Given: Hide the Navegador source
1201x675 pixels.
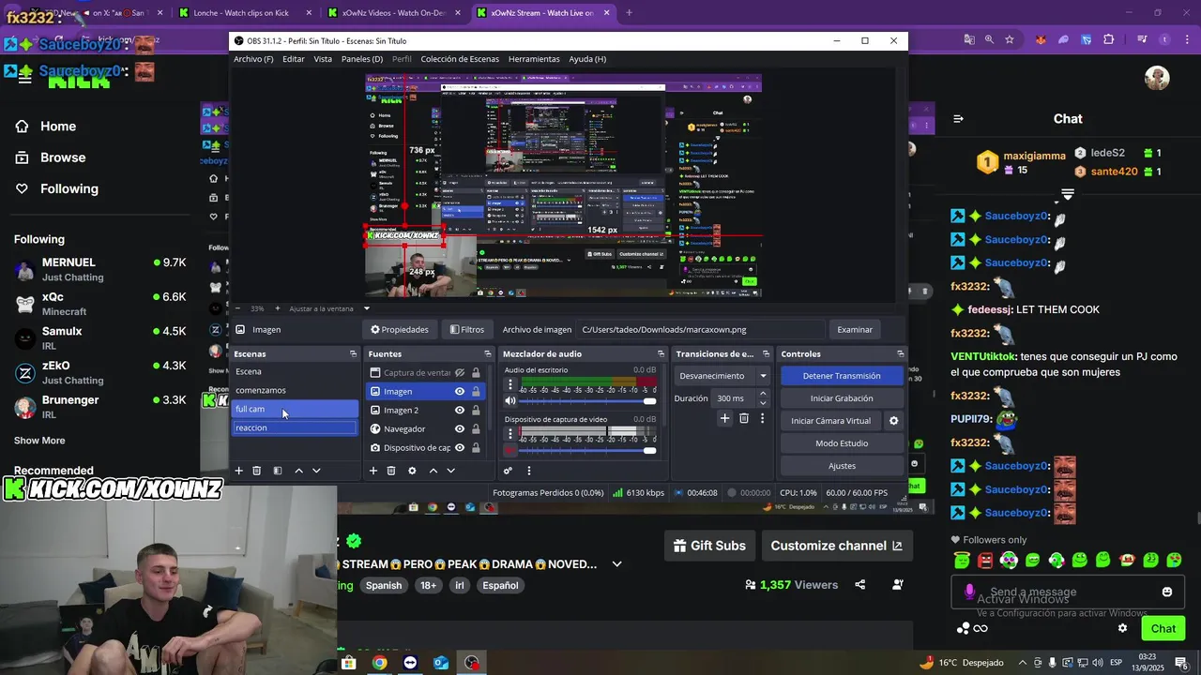Looking at the screenshot, I should pos(460,428).
